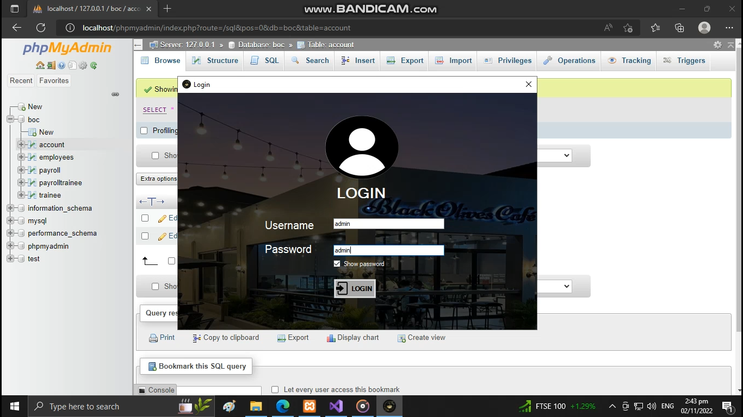Click the Display chart icon below query results
Viewport: 743px width, 417px height.
coord(331,337)
